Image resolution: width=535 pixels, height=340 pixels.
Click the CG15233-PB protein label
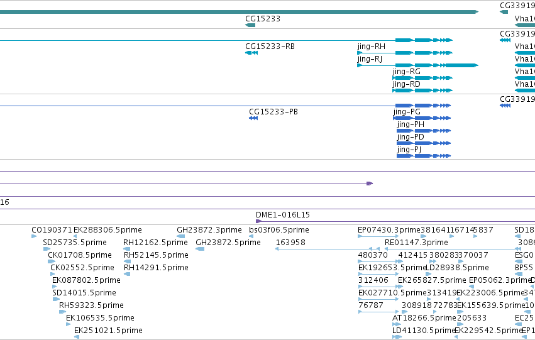click(x=273, y=112)
